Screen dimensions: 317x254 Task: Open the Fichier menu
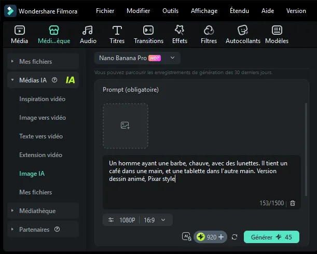click(105, 11)
